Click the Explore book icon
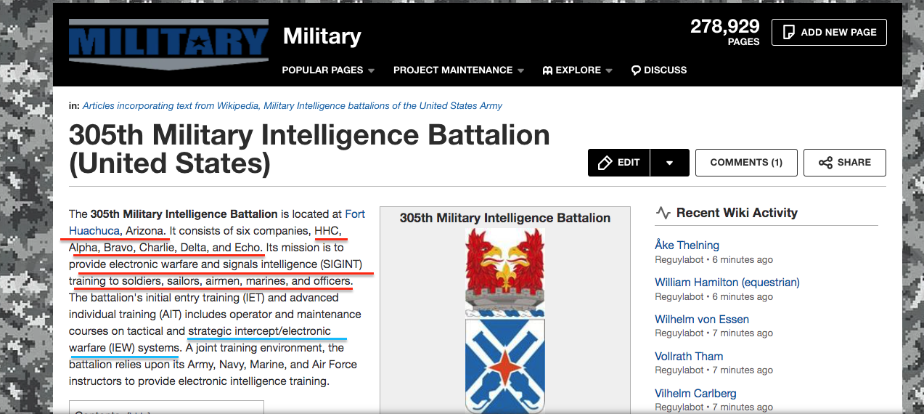924x414 pixels. coord(548,70)
